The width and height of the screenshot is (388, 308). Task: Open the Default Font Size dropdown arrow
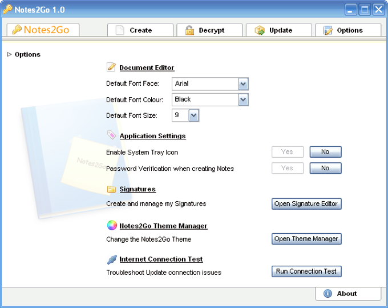click(x=194, y=115)
